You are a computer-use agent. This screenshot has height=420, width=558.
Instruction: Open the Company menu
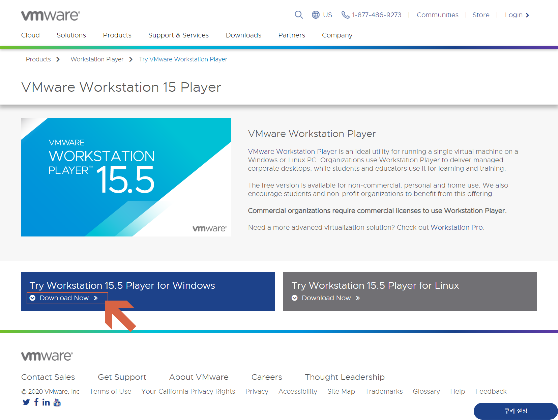337,35
